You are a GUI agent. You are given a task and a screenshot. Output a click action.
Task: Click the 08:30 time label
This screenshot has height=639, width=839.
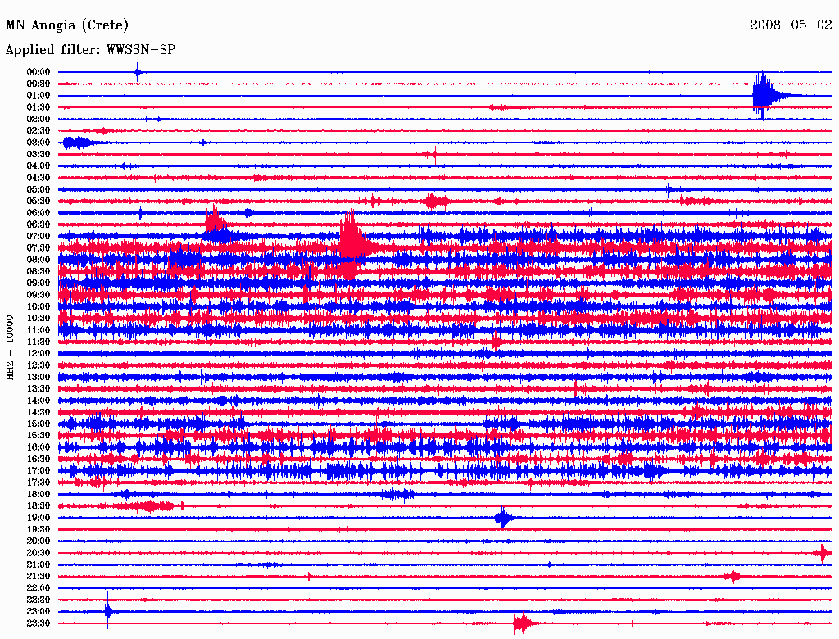coord(39,271)
